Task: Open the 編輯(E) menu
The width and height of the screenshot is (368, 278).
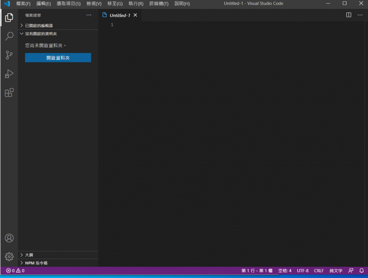Action: [43, 4]
